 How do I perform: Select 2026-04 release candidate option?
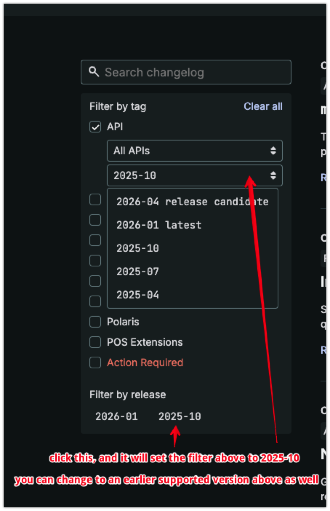pos(192,202)
